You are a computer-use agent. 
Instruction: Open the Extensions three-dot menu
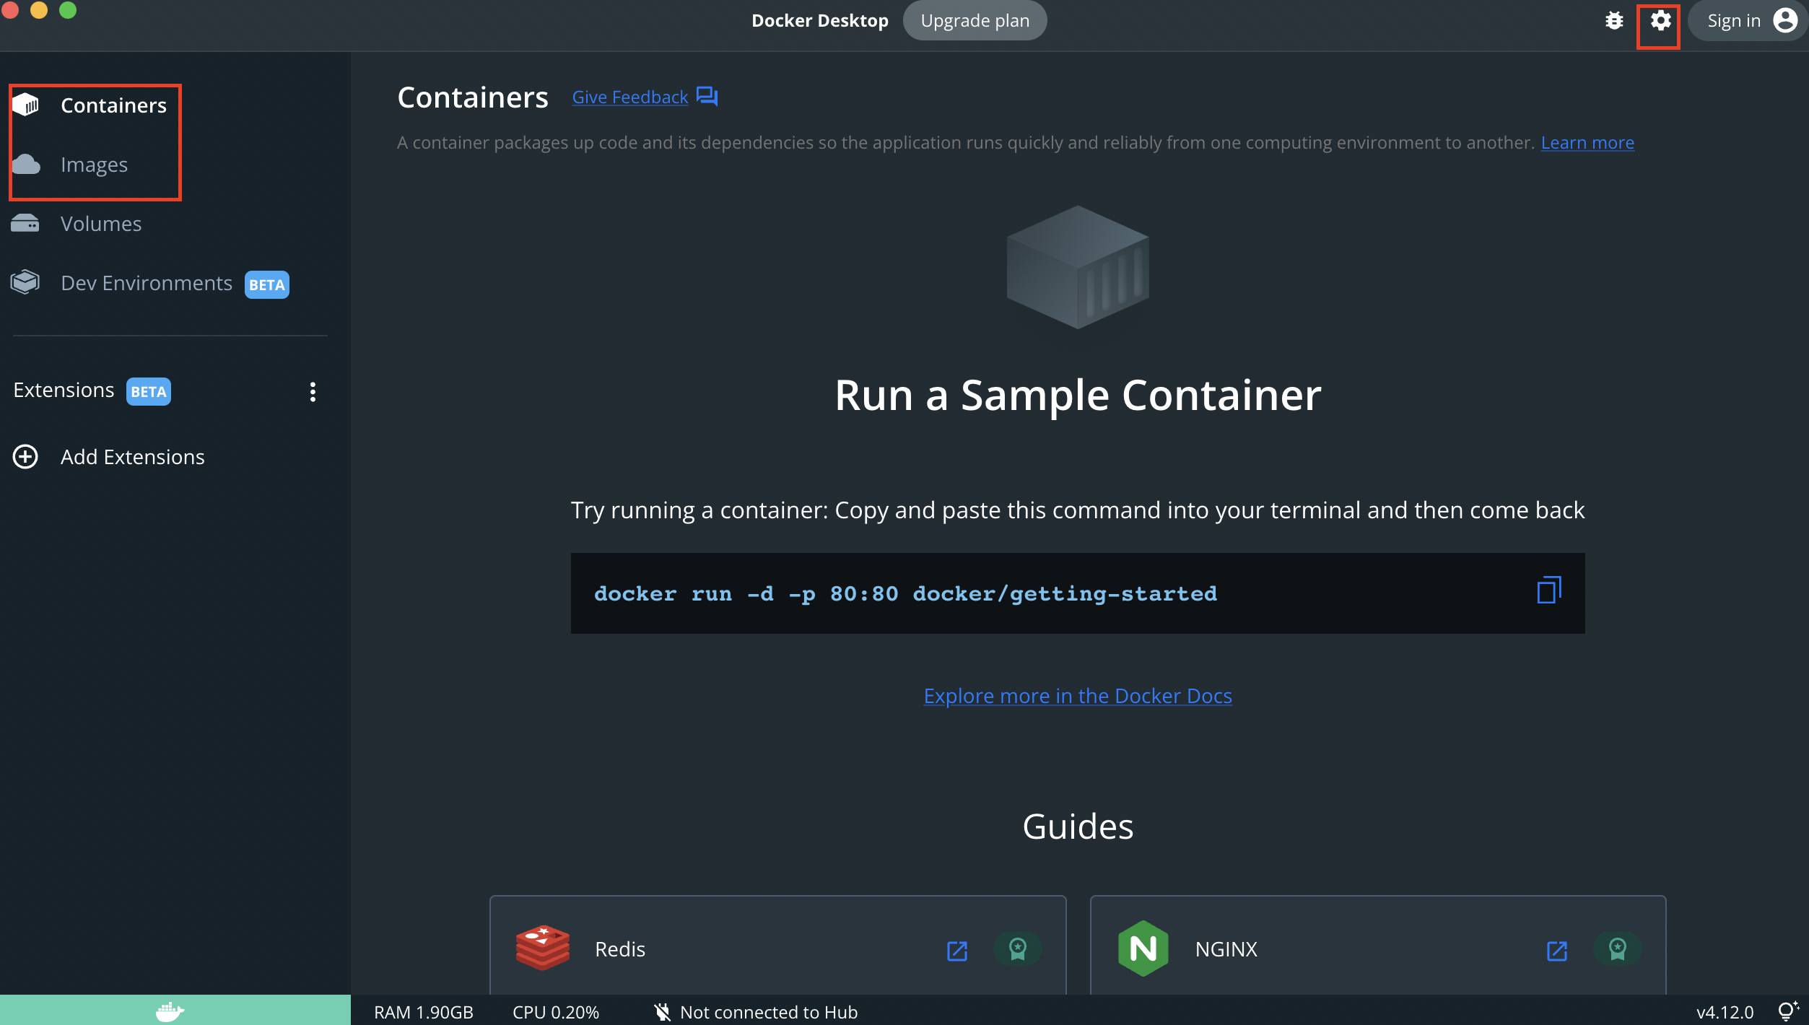pyautogui.click(x=313, y=392)
